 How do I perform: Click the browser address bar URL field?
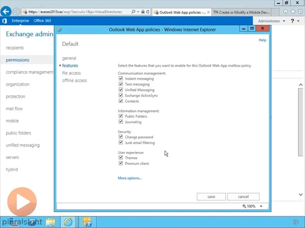tap(75, 12)
